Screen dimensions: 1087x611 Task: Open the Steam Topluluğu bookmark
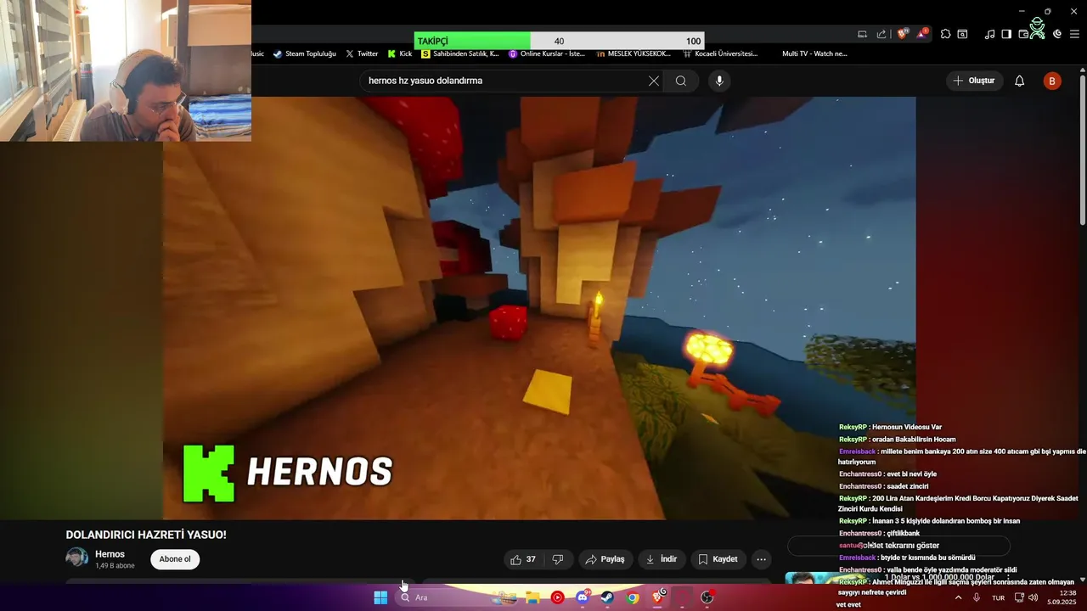point(304,53)
